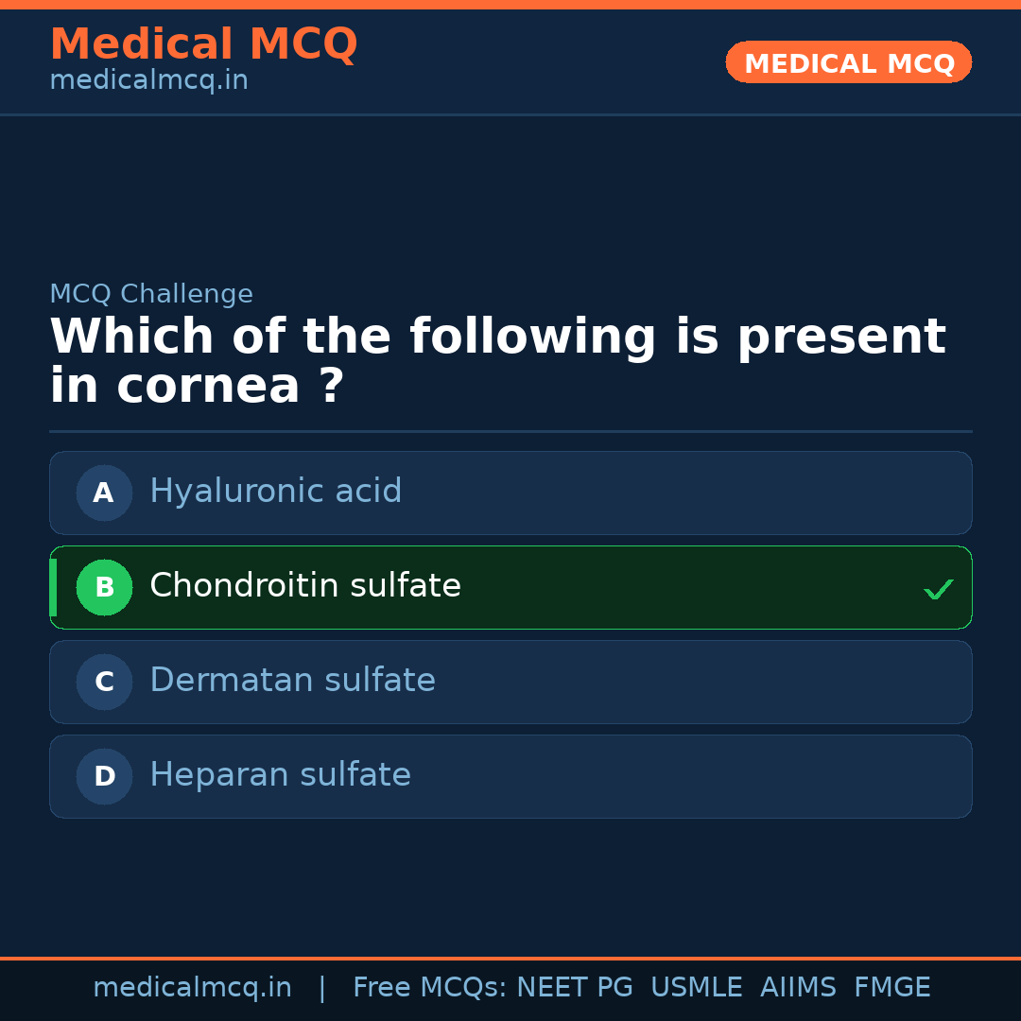Click the circular D badge icon
The width and height of the screenshot is (1021, 1021).
pos(104,776)
